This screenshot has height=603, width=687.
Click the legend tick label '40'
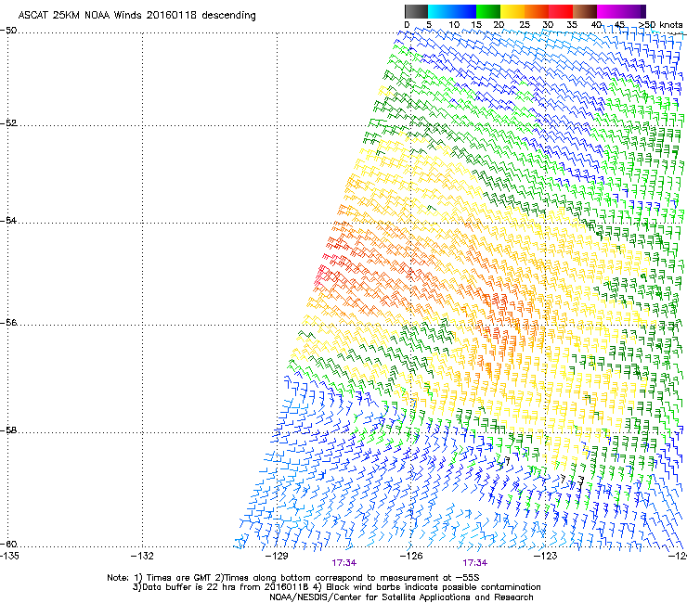596,24
